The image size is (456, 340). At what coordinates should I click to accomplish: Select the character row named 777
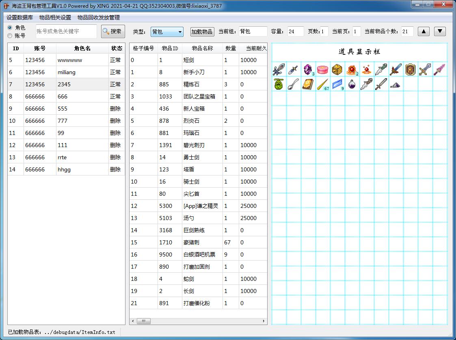tap(66, 121)
